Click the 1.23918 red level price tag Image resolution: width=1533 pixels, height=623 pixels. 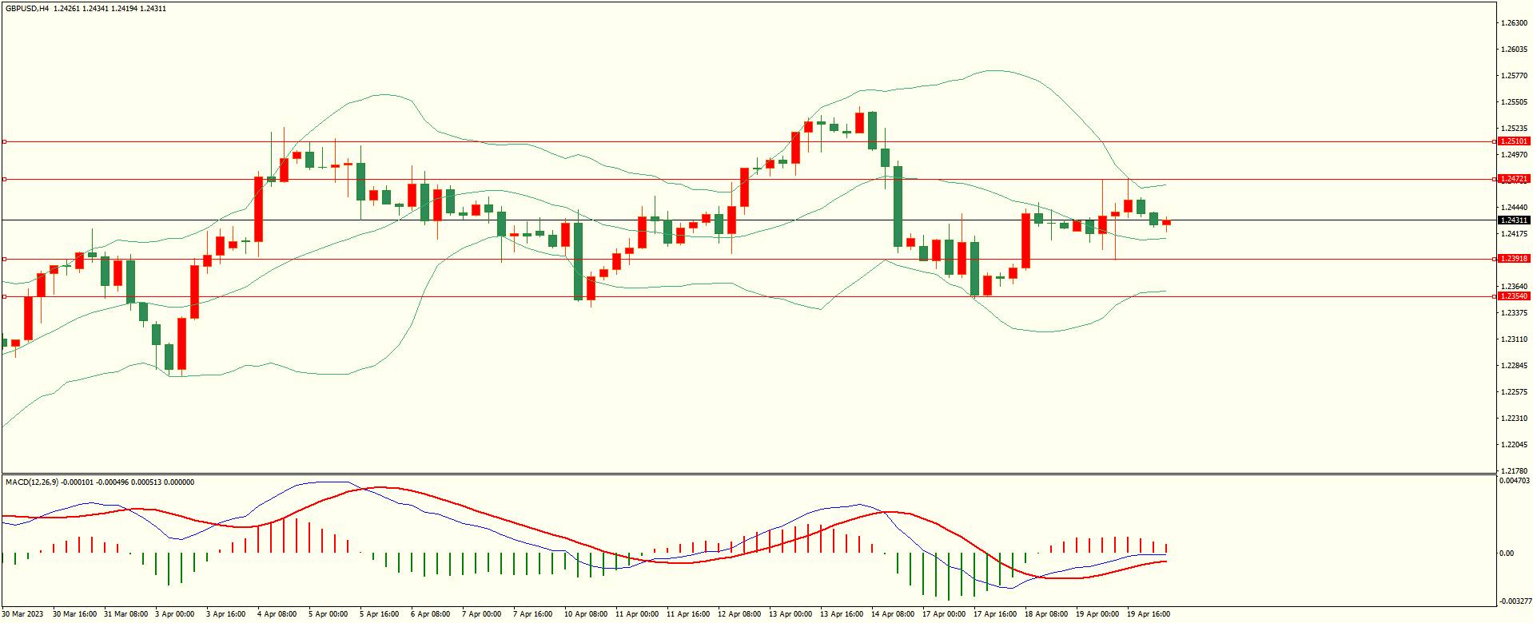click(x=1514, y=259)
